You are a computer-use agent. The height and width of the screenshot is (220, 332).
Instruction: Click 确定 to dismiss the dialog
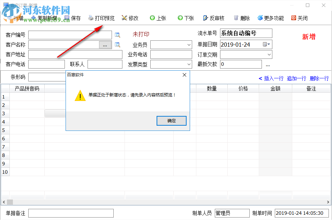click(171, 120)
